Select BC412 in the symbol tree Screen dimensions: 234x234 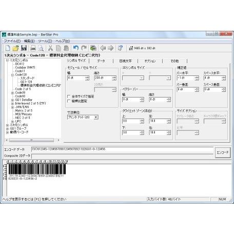pos(19,64)
